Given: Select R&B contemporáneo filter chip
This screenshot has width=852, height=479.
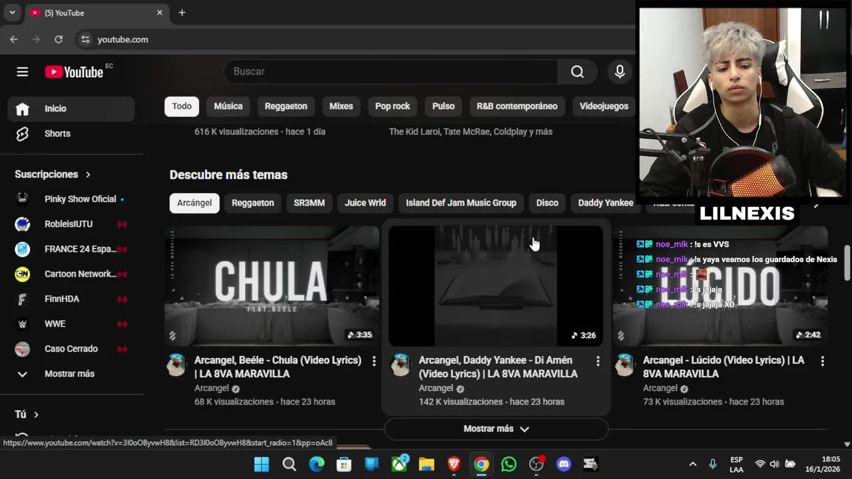Looking at the screenshot, I should [517, 106].
